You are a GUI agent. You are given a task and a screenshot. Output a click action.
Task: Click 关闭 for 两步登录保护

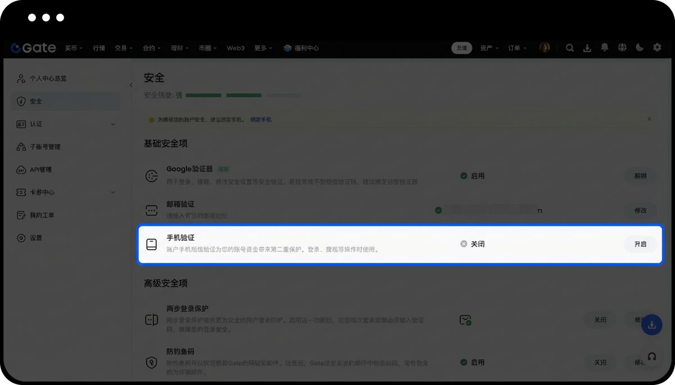coord(600,320)
